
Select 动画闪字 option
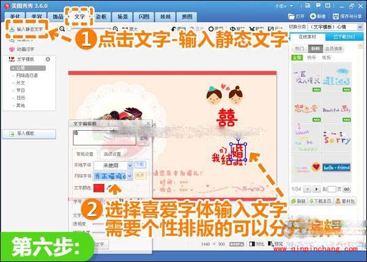coord(21,49)
